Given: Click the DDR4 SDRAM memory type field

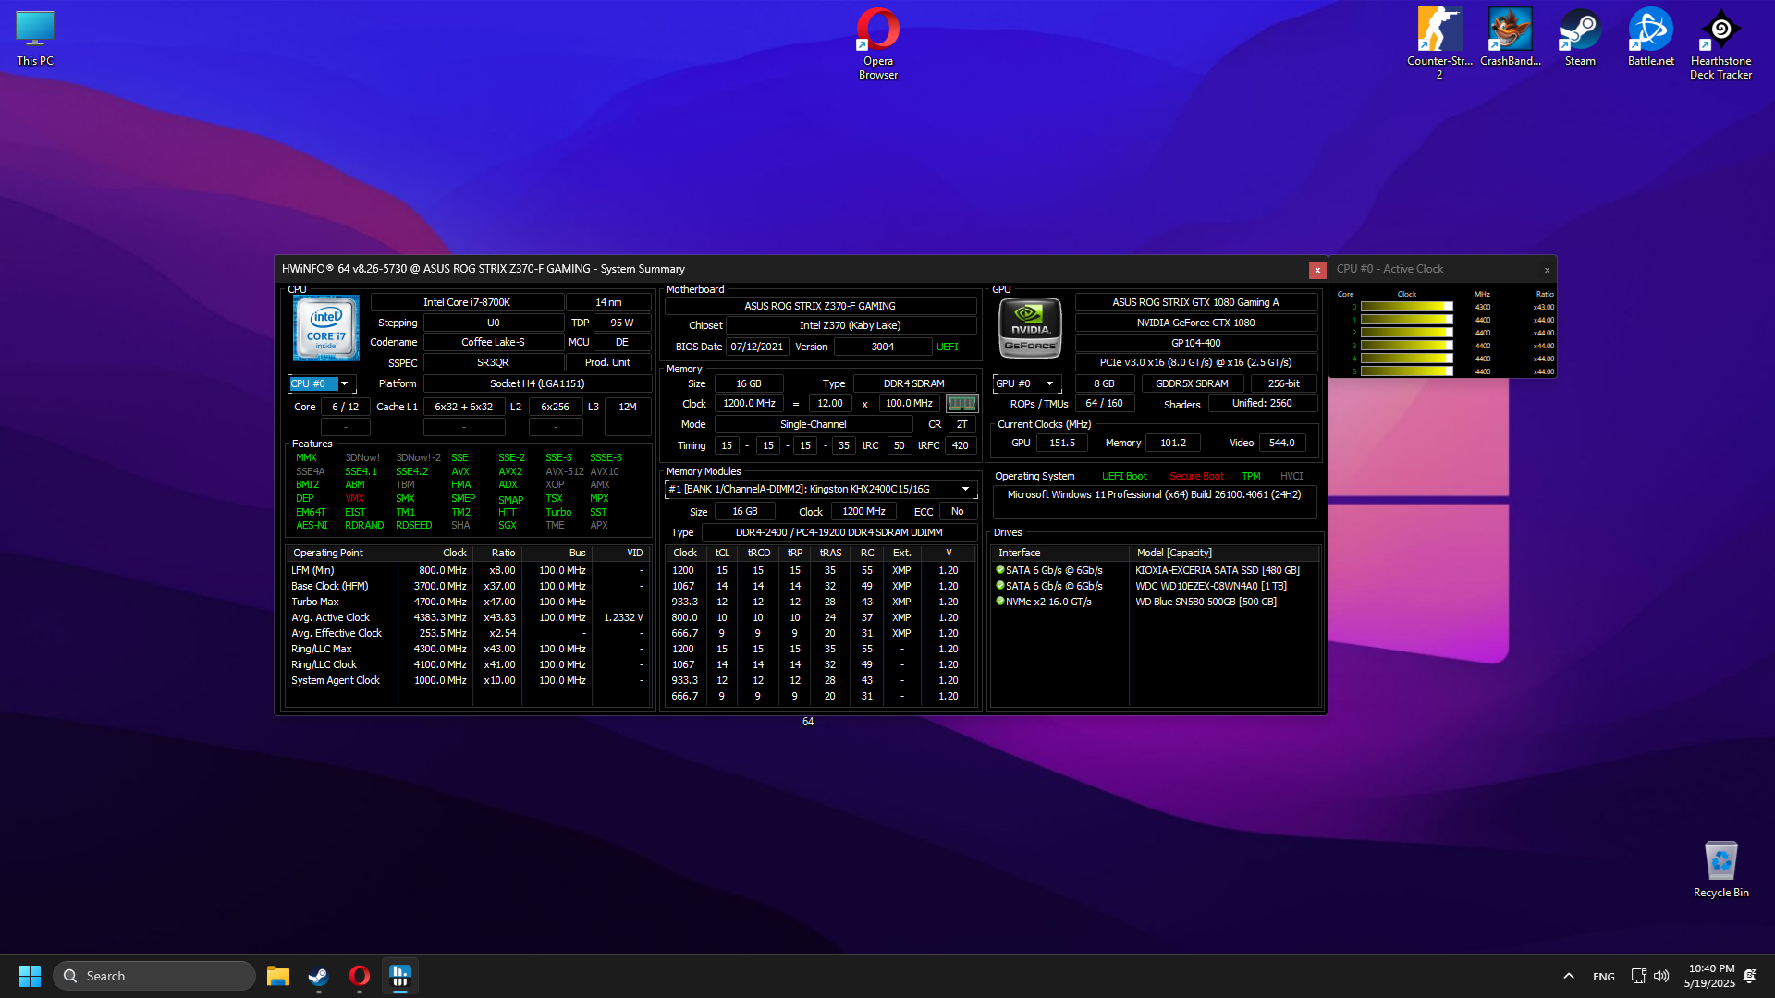Looking at the screenshot, I should pos(914,383).
